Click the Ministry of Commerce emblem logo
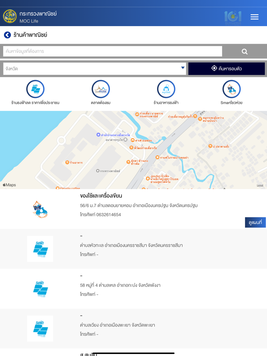The width and height of the screenshot is (267, 356). (10, 17)
